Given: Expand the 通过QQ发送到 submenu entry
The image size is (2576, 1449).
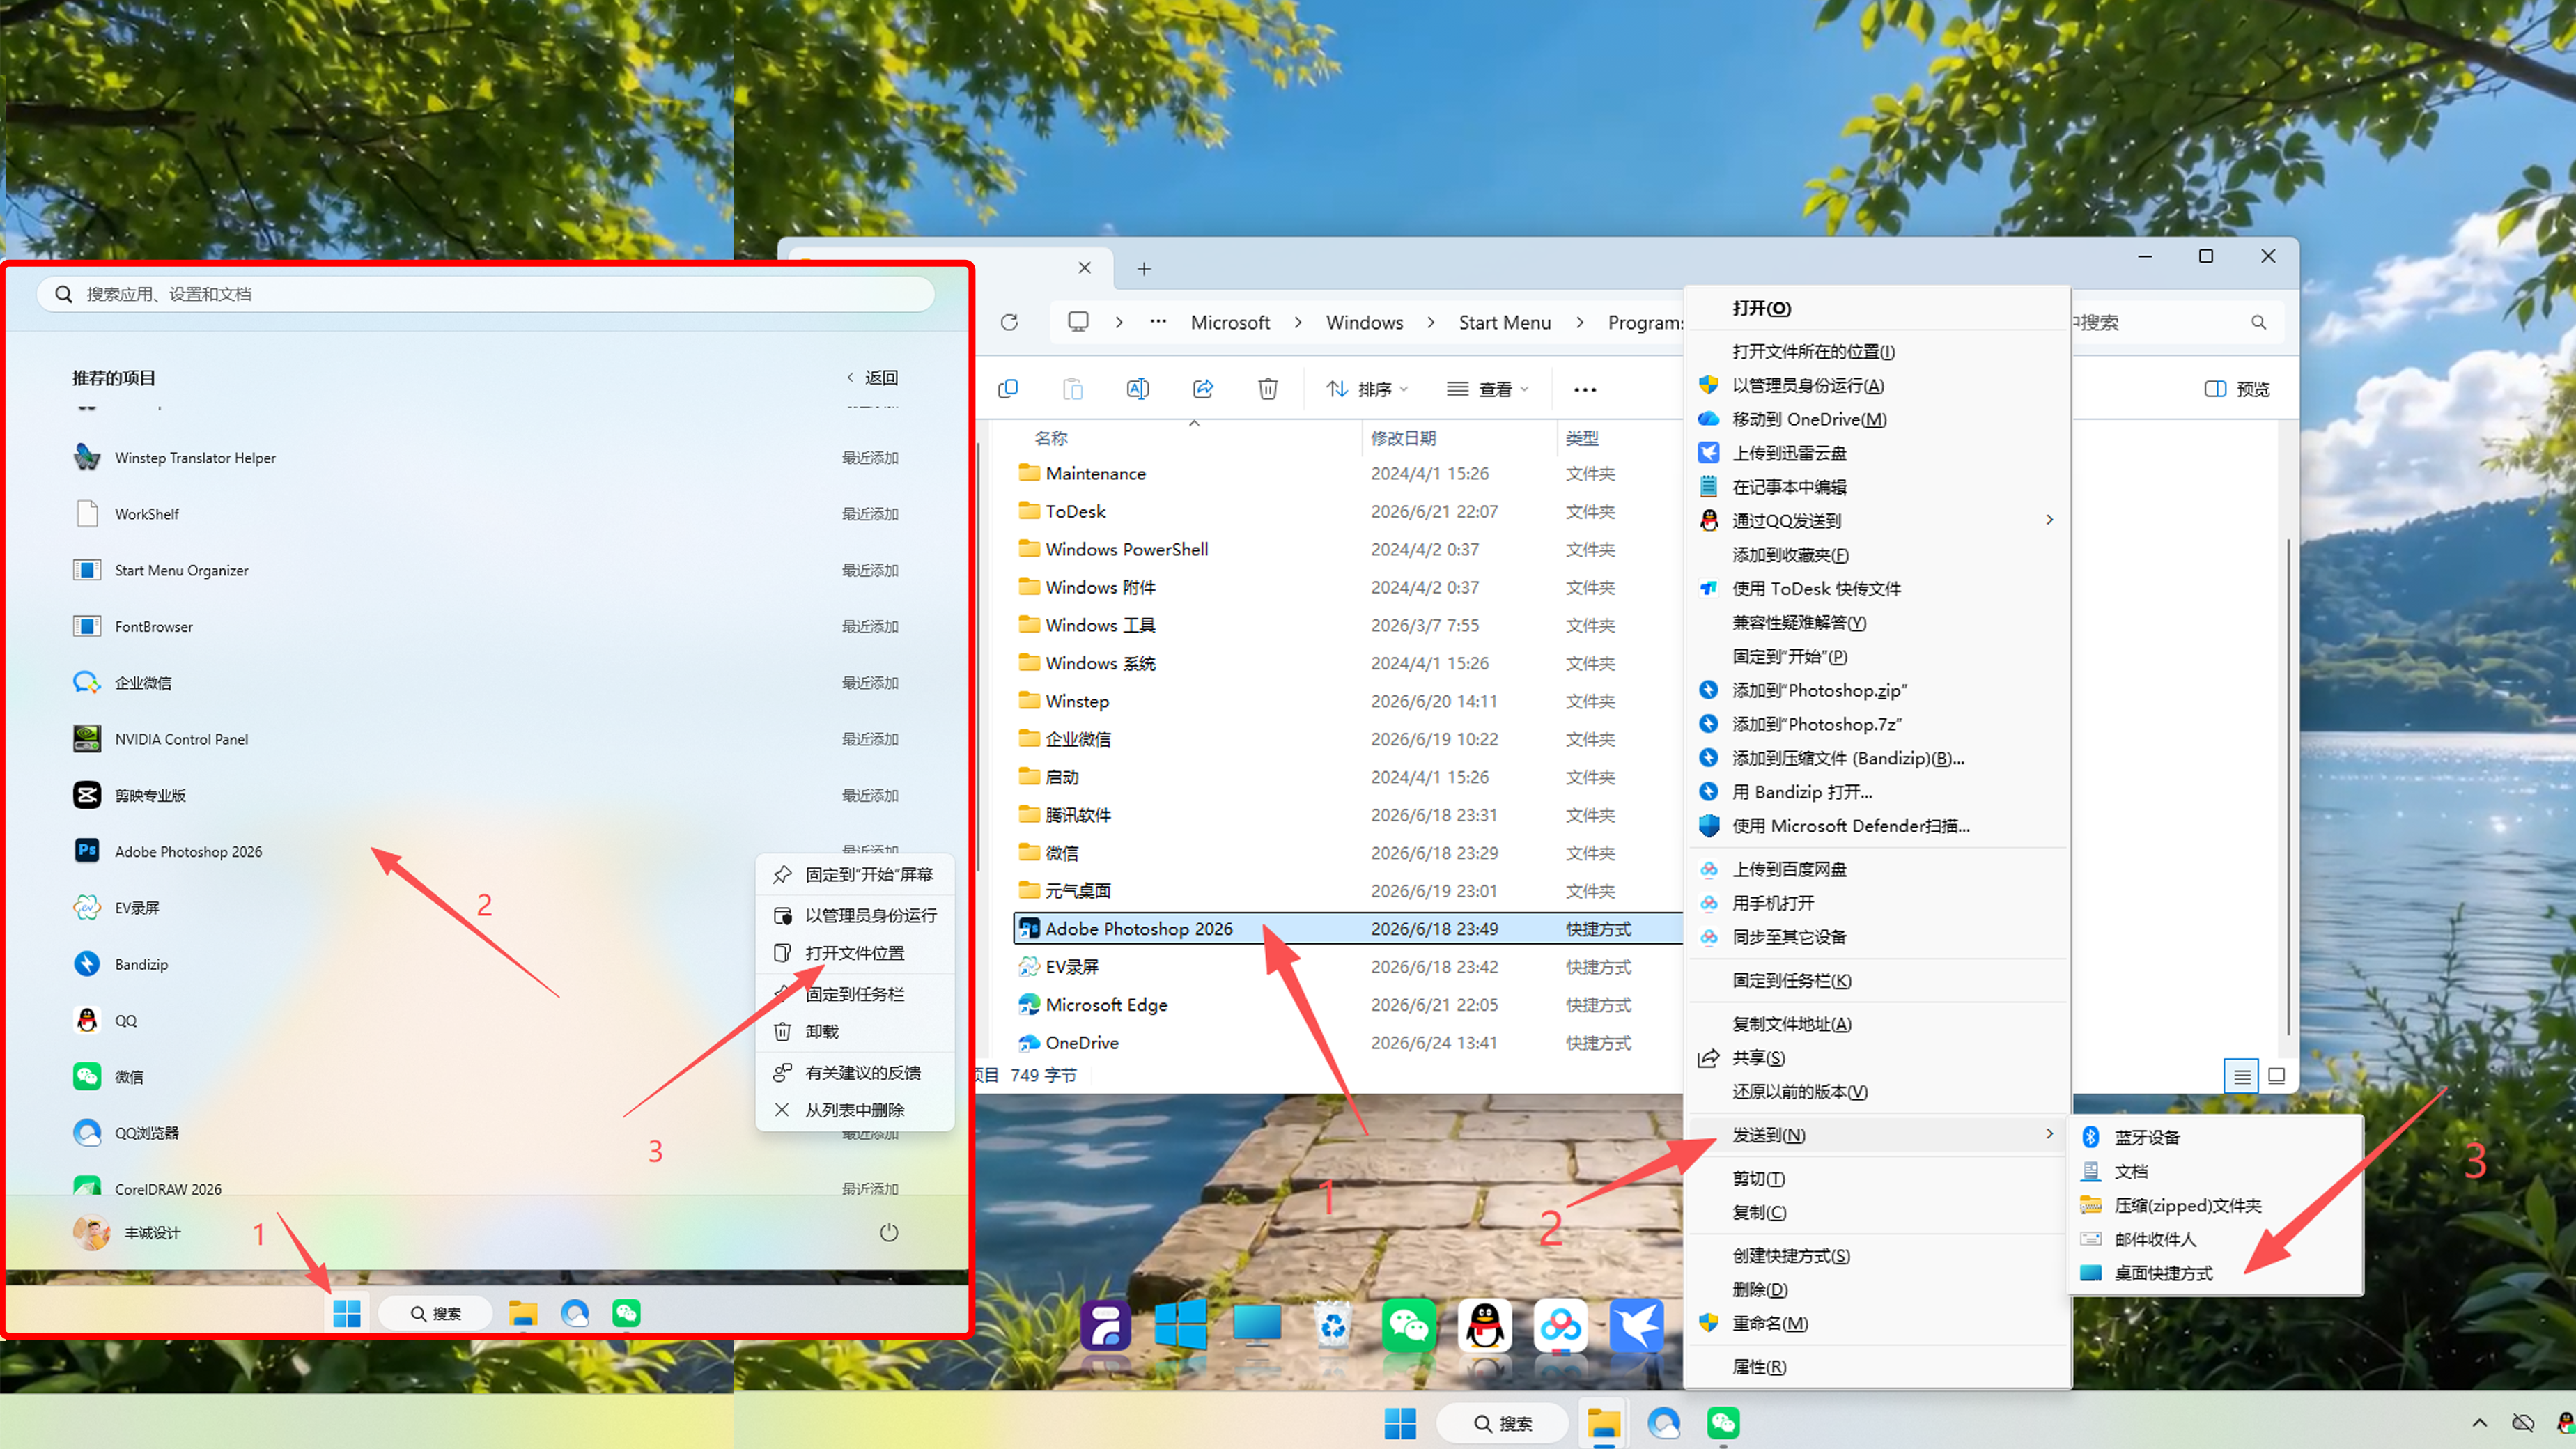Looking at the screenshot, I should pos(1877,520).
